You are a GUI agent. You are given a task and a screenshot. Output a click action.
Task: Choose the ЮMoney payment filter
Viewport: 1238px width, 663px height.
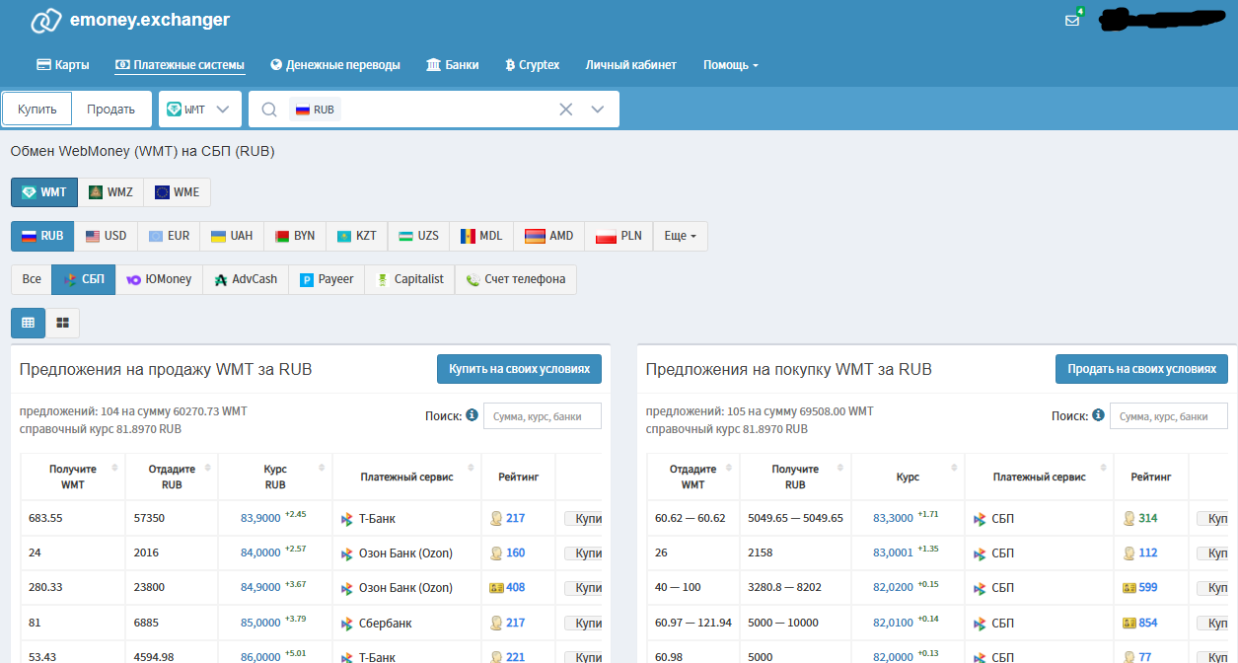[159, 279]
